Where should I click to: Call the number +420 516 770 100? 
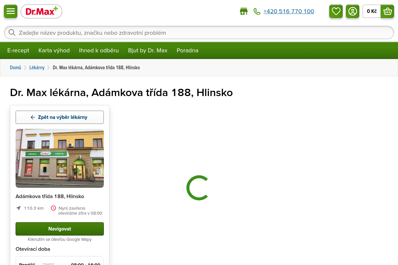coord(289,11)
